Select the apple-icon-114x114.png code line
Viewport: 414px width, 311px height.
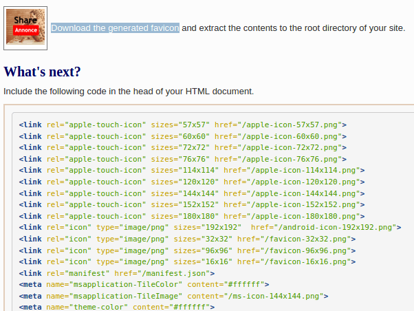(192, 170)
